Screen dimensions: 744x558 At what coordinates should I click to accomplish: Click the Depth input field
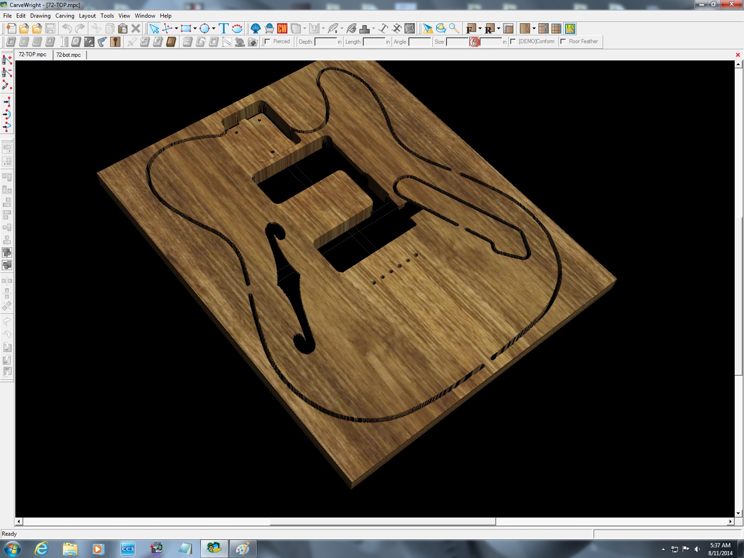[325, 42]
